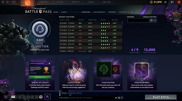Open the chat emoticon picker icon
The height and width of the screenshot is (101, 182).
(116, 98)
